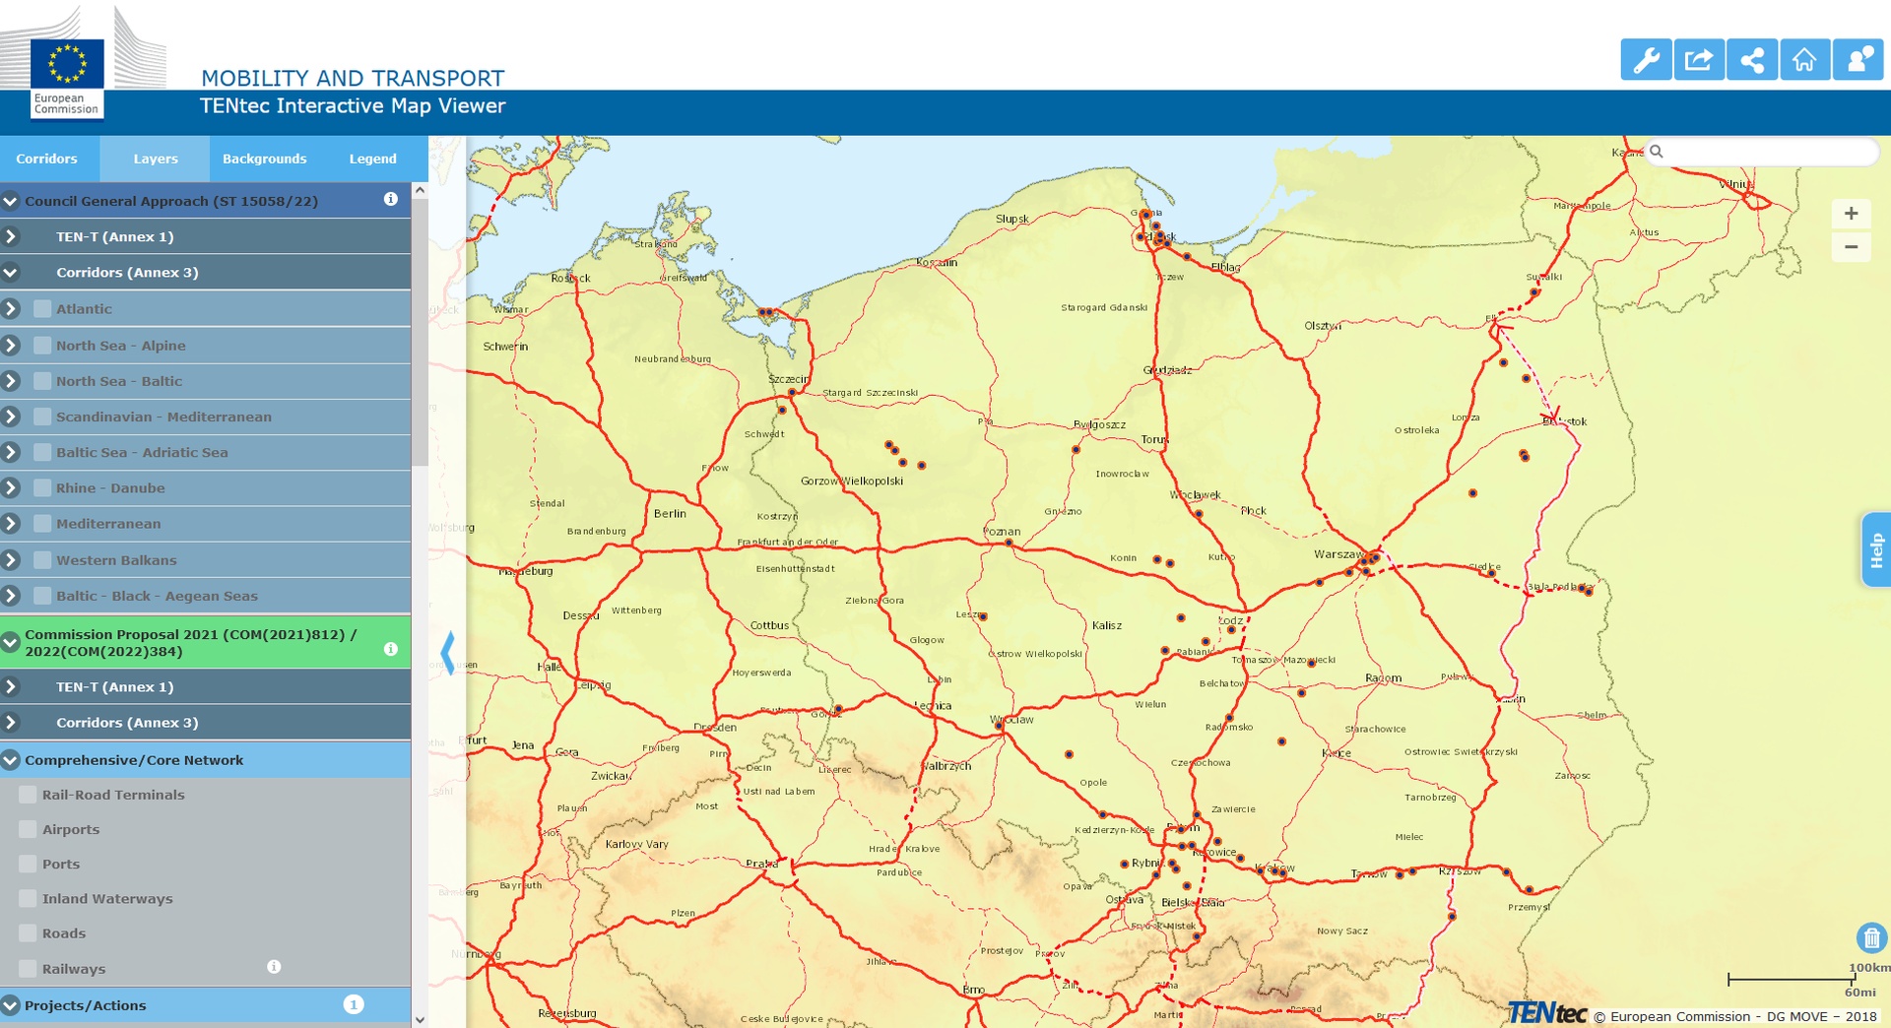The height and width of the screenshot is (1028, 1891).
Task: Toggle the Rail-Road Terminals checkbox
Action: coord(28,795)
